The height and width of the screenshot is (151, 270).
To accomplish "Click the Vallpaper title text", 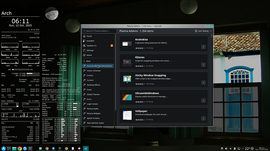I will click(x=141, y=111).
